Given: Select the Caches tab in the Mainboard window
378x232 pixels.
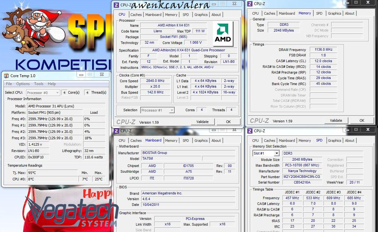Looking at the screenshot, I should (x=136, y=141).
